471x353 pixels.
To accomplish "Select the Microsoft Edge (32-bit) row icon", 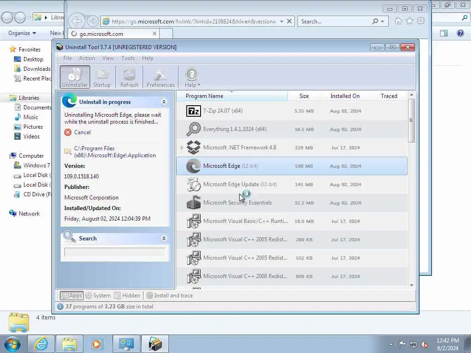I will (193, 166).
